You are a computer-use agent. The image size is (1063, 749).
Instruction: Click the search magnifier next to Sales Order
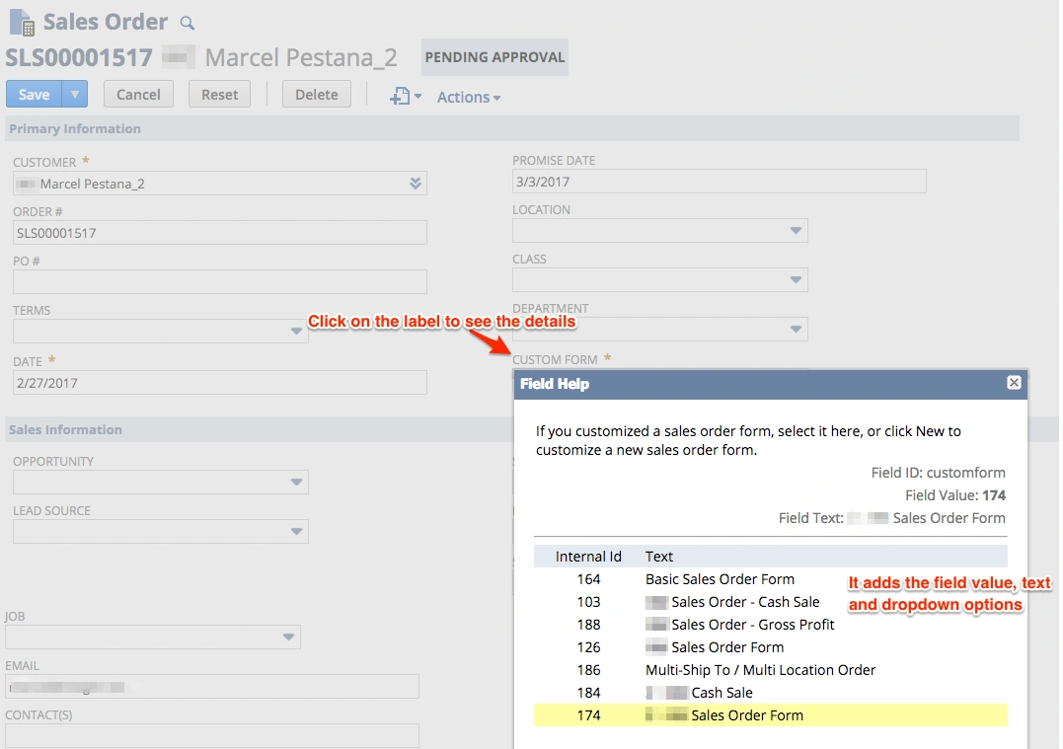(188, 23)
